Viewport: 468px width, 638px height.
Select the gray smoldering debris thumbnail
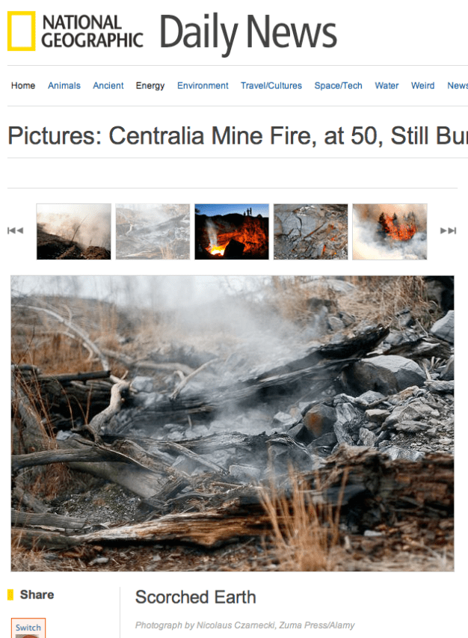click(153, 232)
